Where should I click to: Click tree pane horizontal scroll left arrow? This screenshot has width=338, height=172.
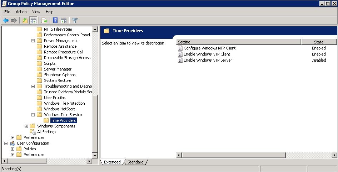pos(4,161)
